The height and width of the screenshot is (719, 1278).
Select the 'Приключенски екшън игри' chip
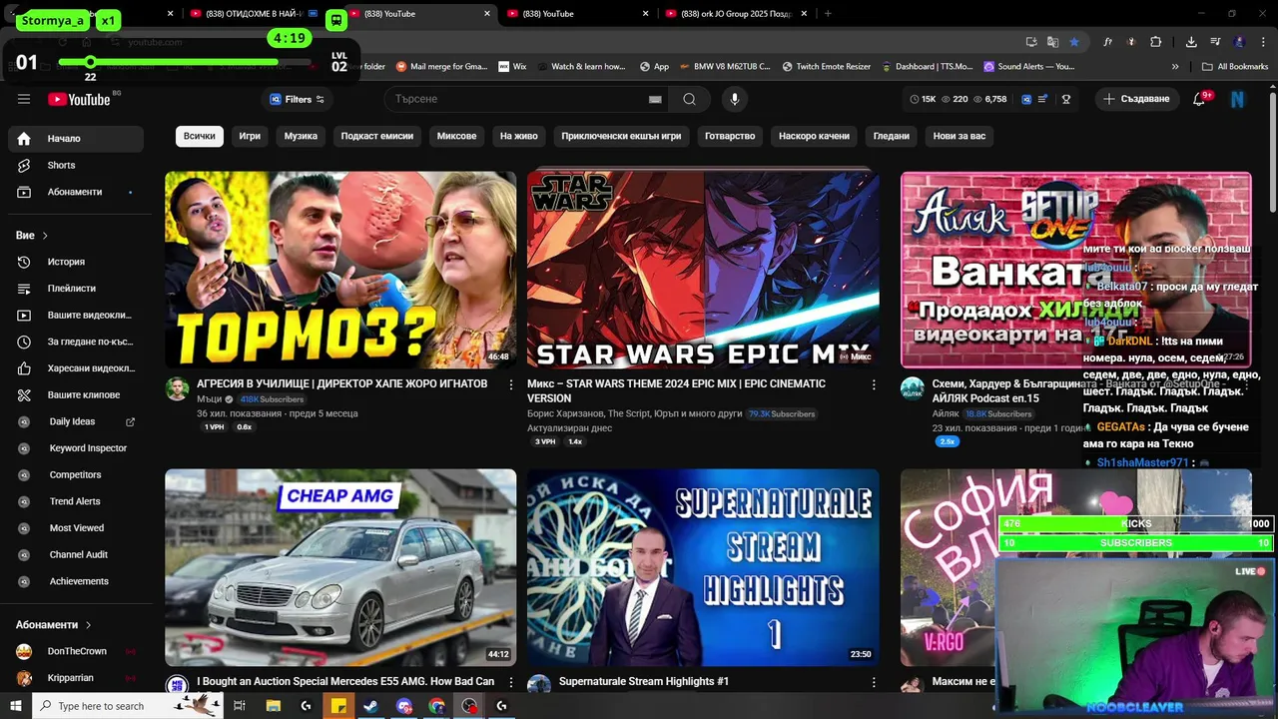coord(621,136)
